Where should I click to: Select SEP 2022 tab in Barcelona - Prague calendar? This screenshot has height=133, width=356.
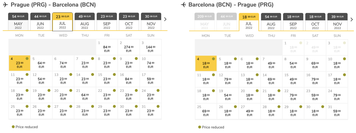pyautogui.click(x=293, y=22)
